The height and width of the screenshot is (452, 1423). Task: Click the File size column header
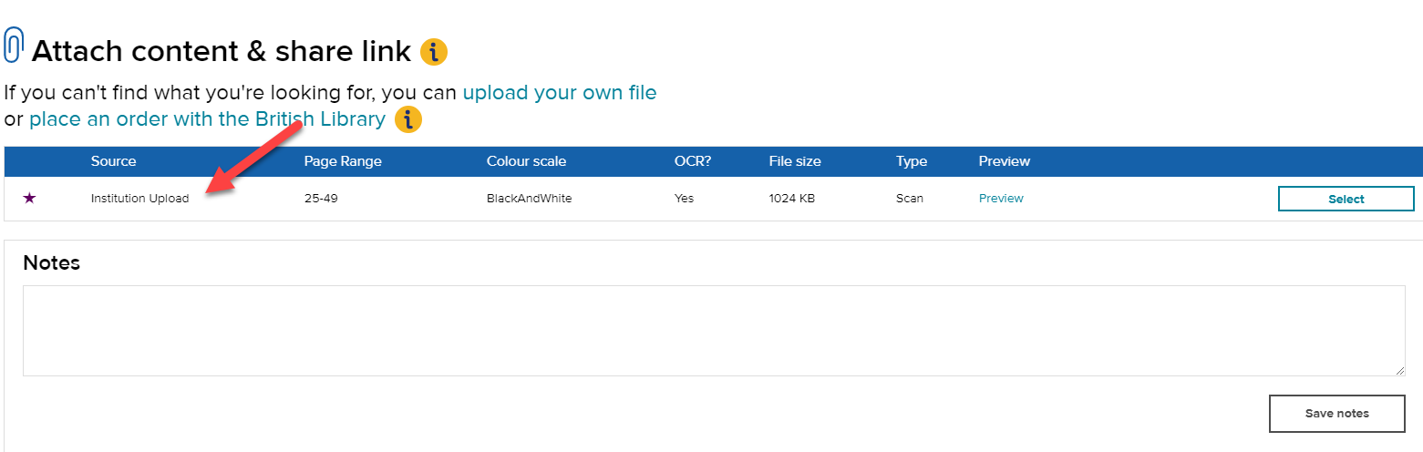(795, 161)
